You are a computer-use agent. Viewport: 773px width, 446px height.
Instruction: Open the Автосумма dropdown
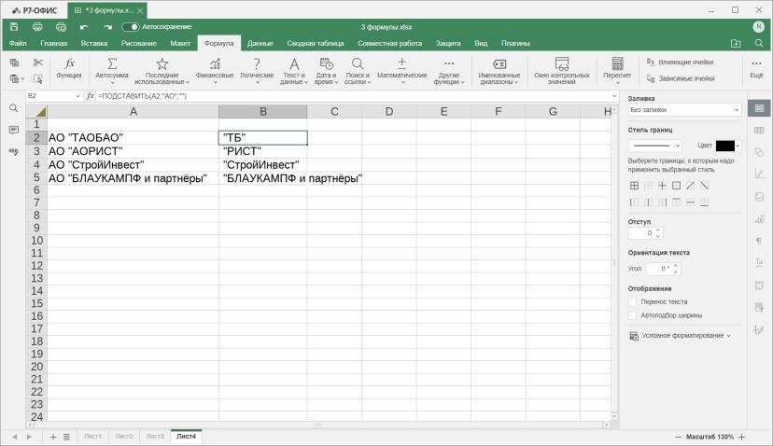112,70
